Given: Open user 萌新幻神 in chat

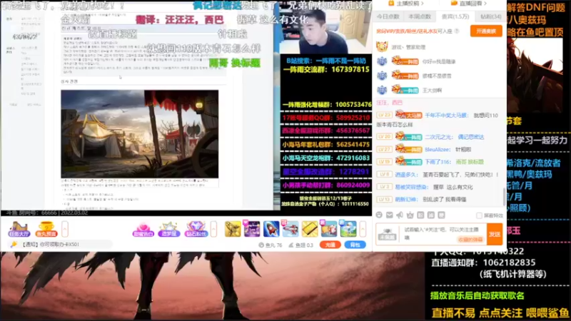Looking at the screenshot, I should (x=405, y=200).
